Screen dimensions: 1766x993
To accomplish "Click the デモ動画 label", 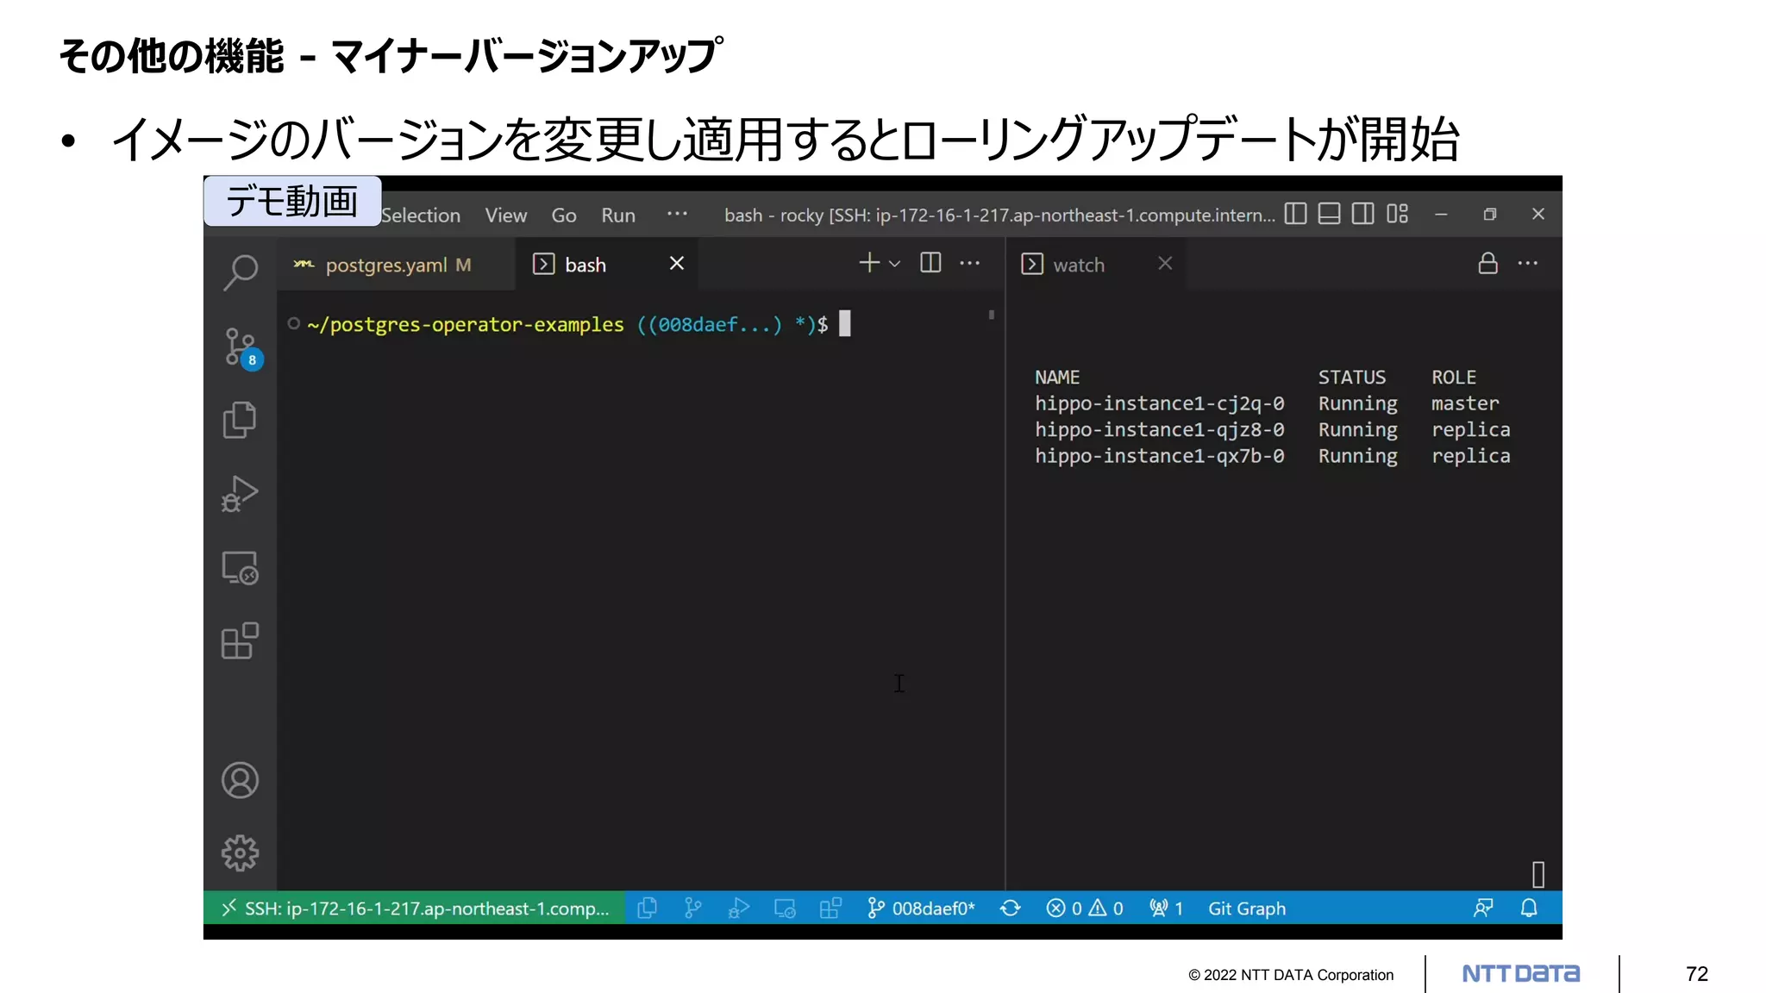I will tap(292, 202).
